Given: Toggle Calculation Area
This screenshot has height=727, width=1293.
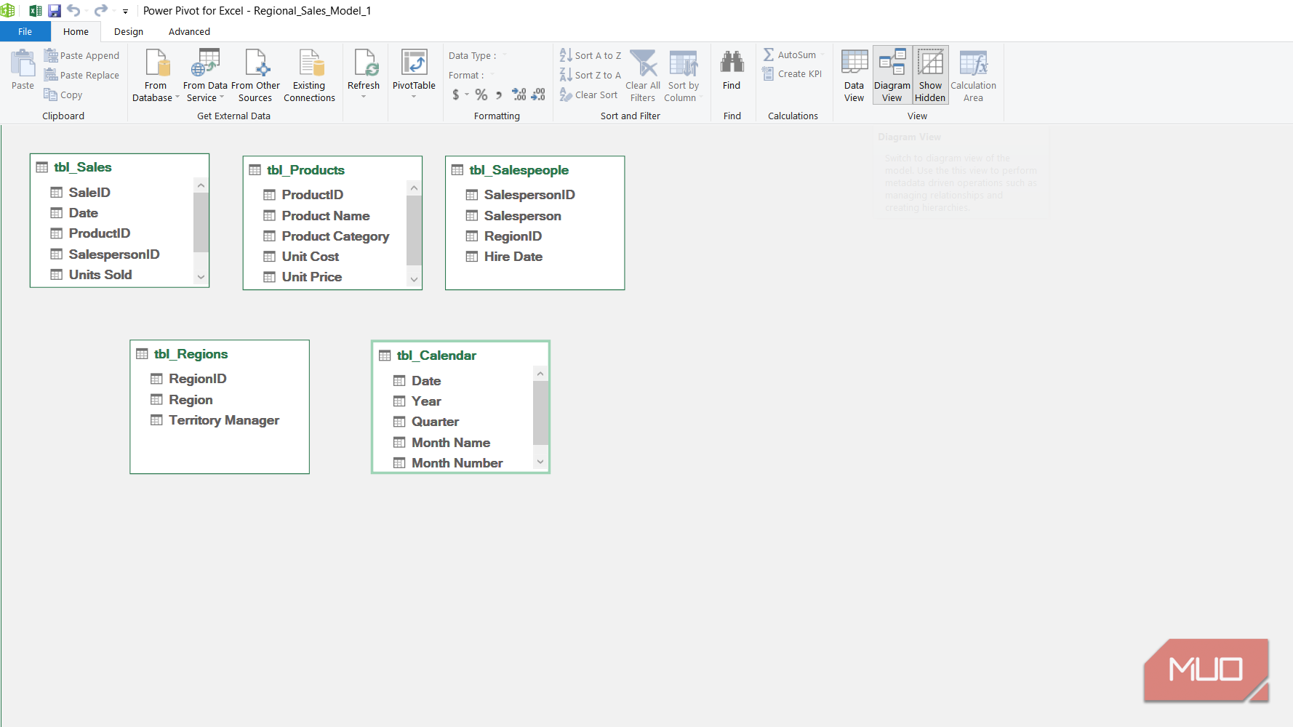Looking at the screenshot, I should point(974,76).
